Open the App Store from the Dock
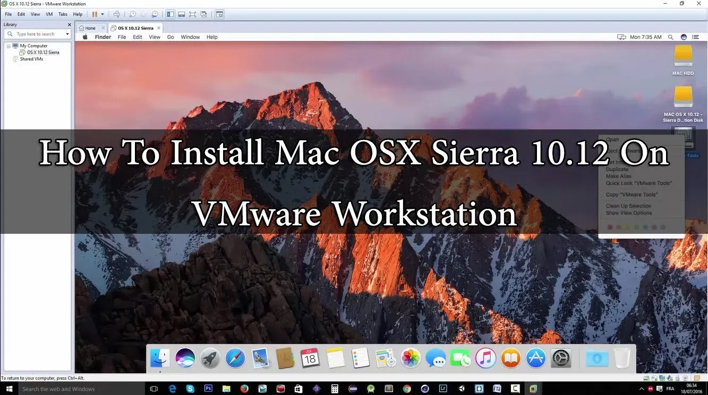 click(536, 358)
